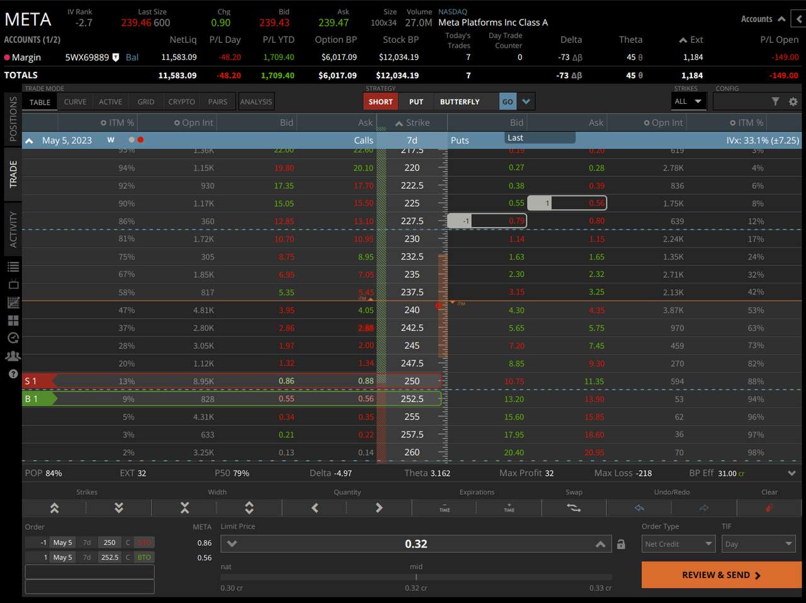Expand the order stats row chevron
Screen dimensions: 806x603
(792, 473)
